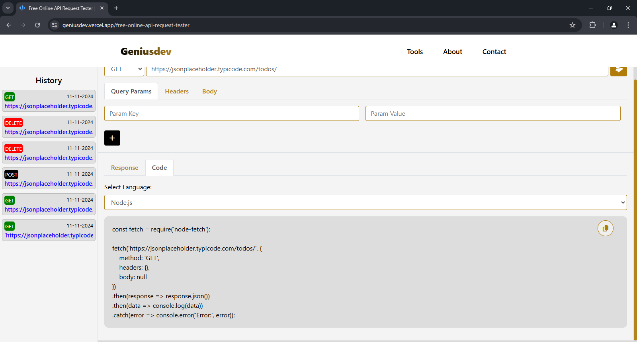The image size is (637, 342).
Task: Open the browser extensions menu
Action: tap(592, 25)
